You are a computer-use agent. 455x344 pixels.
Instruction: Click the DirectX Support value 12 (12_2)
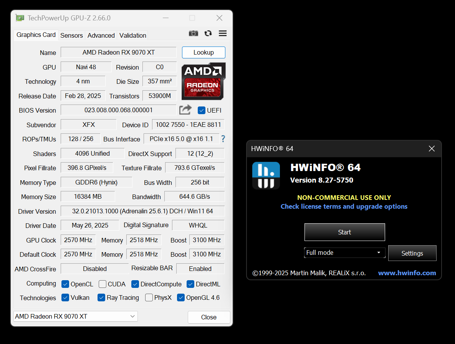click(x=200, y=153)
